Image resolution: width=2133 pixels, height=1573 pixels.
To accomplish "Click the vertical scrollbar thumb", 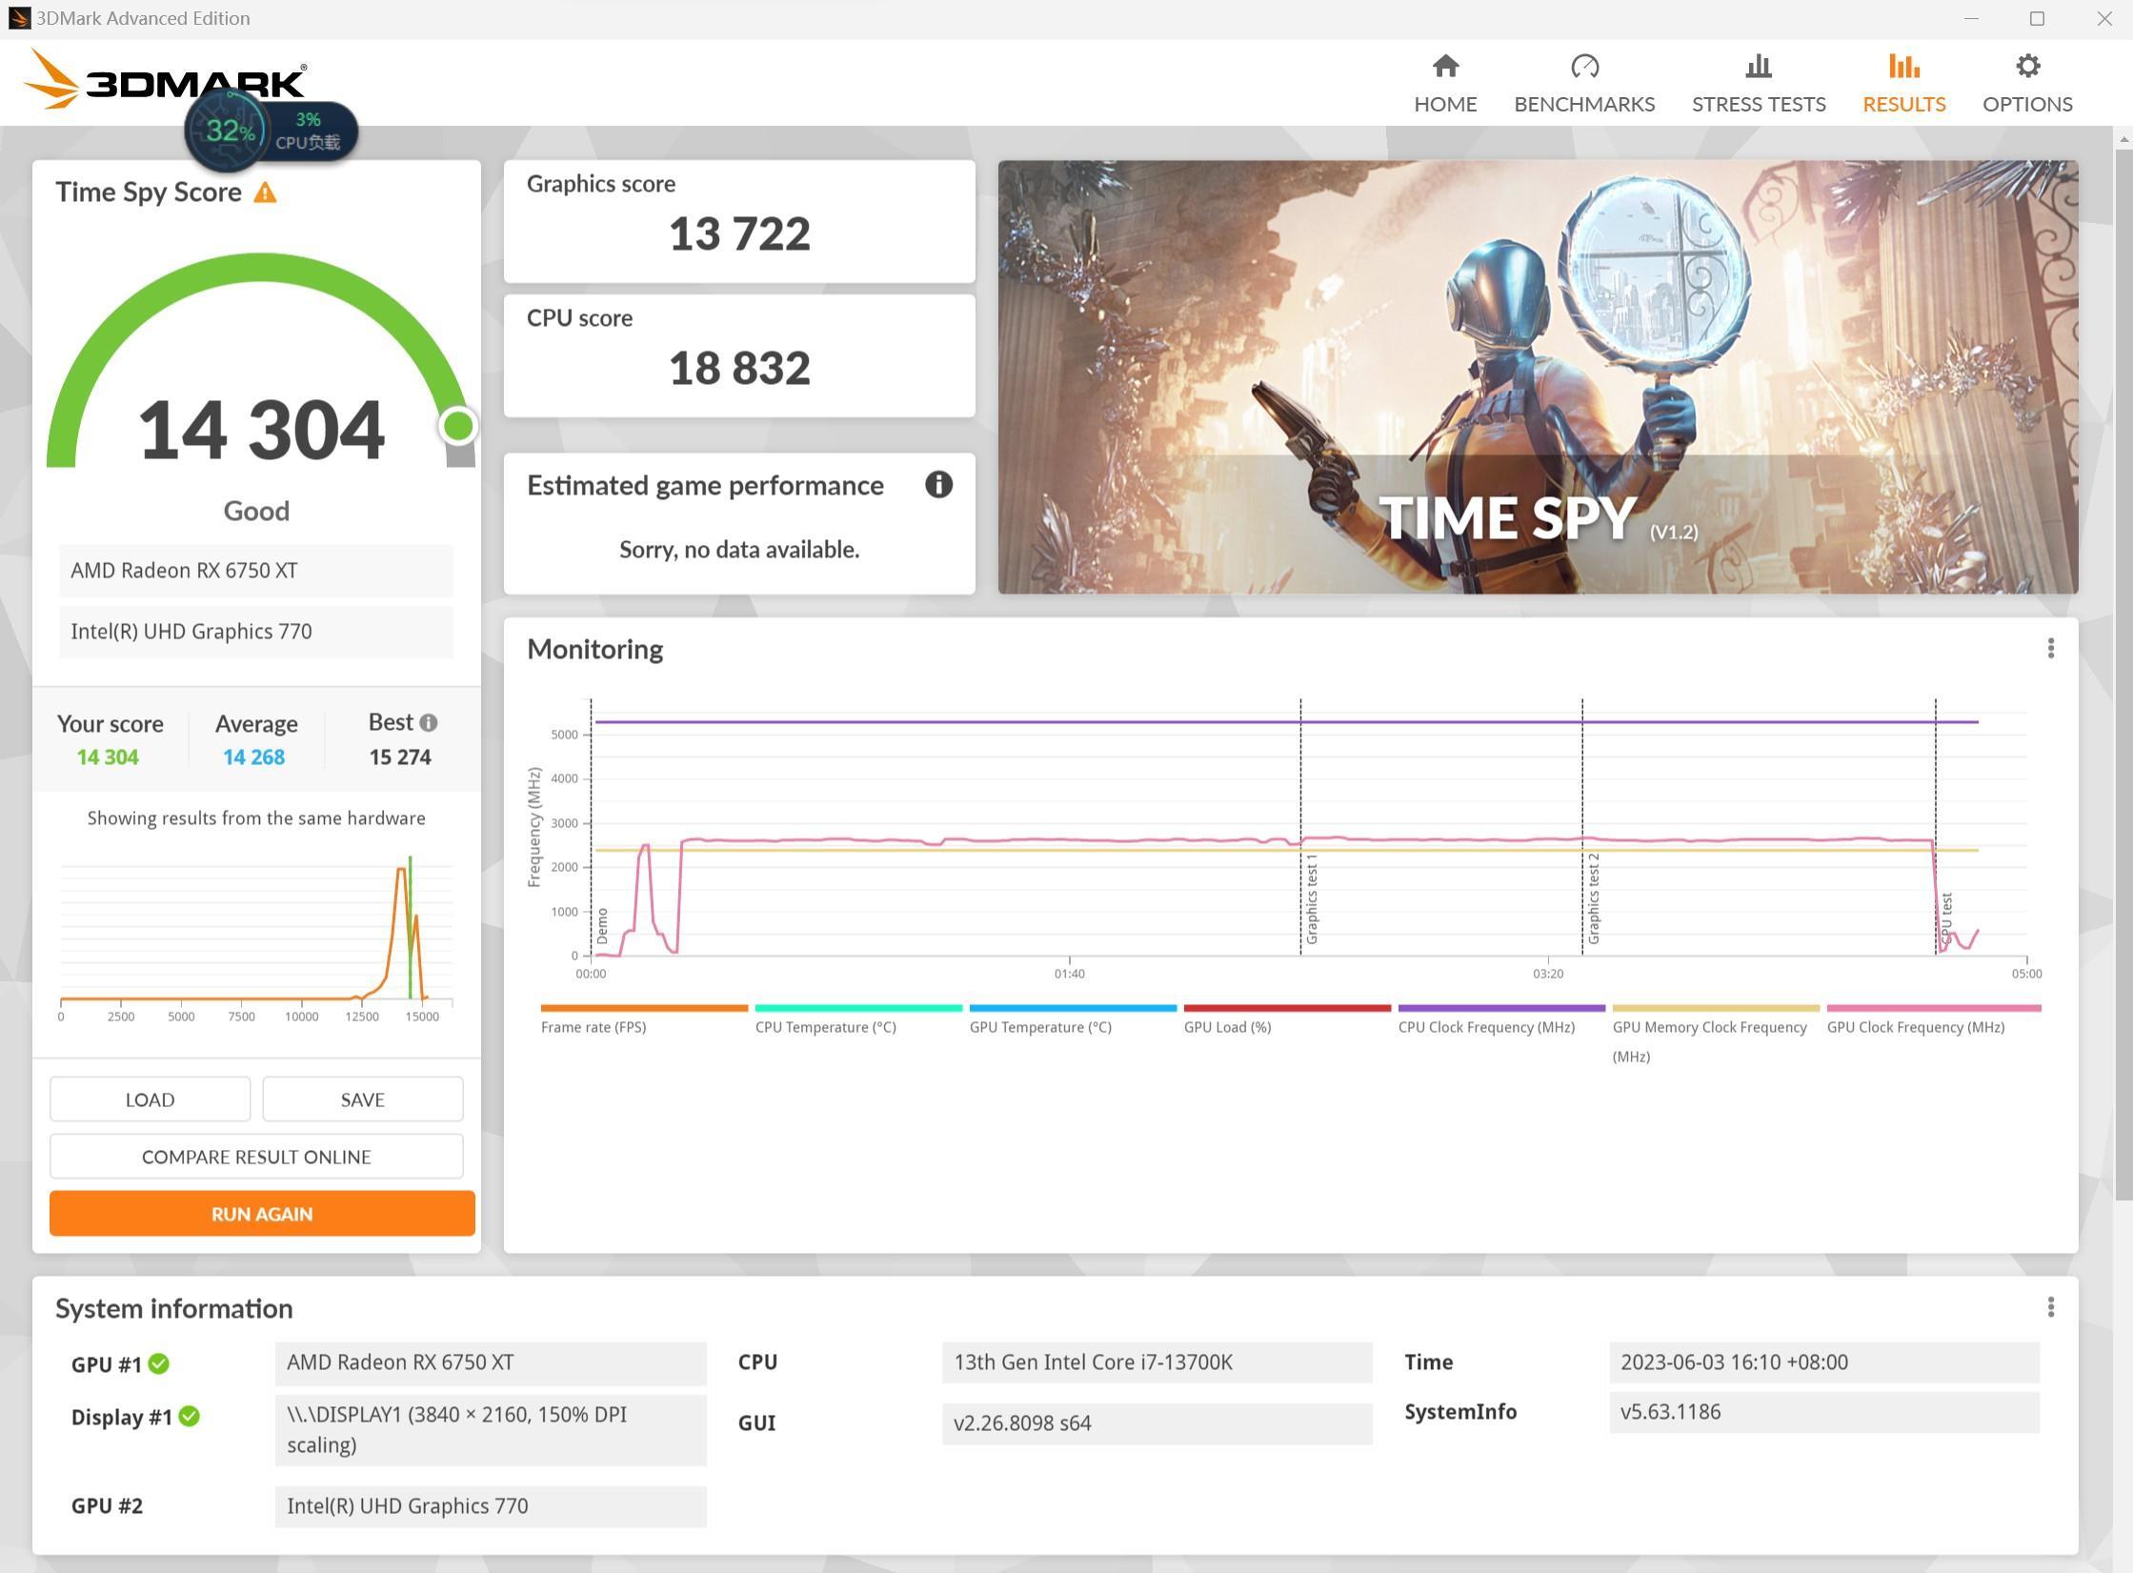I will tap(2123, 676).
